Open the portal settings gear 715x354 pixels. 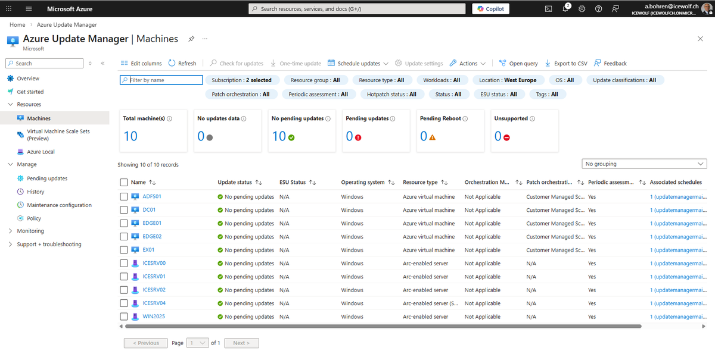(x=582, y=9)
